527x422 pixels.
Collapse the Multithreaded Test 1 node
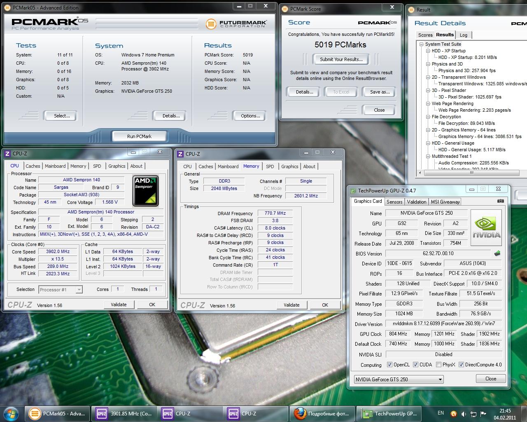pyautogui.click(x=428, y=156)
